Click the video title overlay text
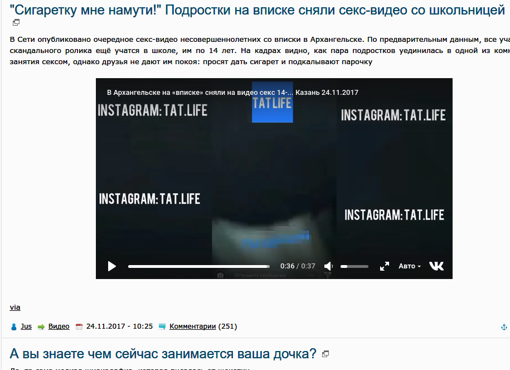This screenshot has width=510, height=370. (x=232, y=93)
